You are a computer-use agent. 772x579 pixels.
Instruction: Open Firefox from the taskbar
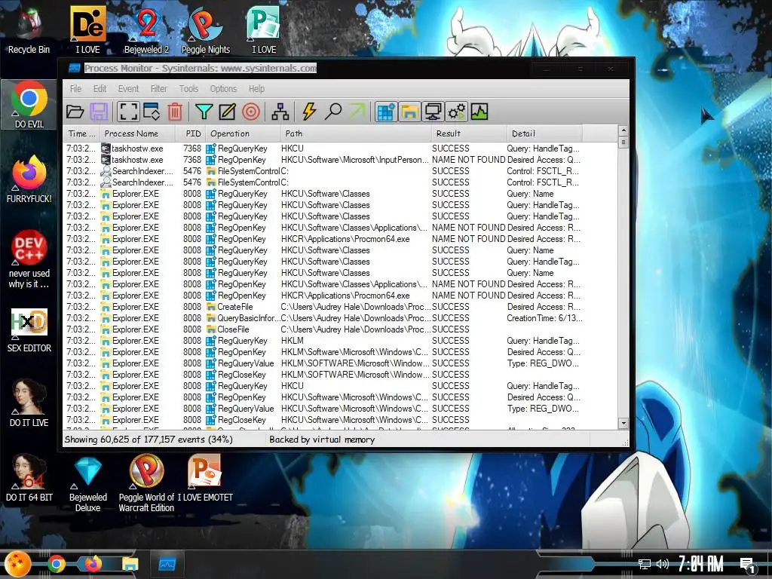(x=93, y=564)
